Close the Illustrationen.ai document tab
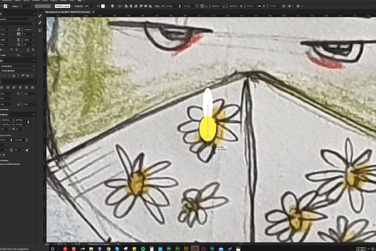The width and height of the screenshot is (376, 251). pos(93,12)
